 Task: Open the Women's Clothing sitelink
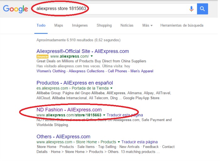point(51,71)
